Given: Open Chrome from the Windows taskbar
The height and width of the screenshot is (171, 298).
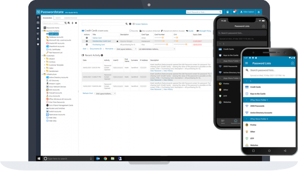Looking at the screenshot, I should click(105, 159).
